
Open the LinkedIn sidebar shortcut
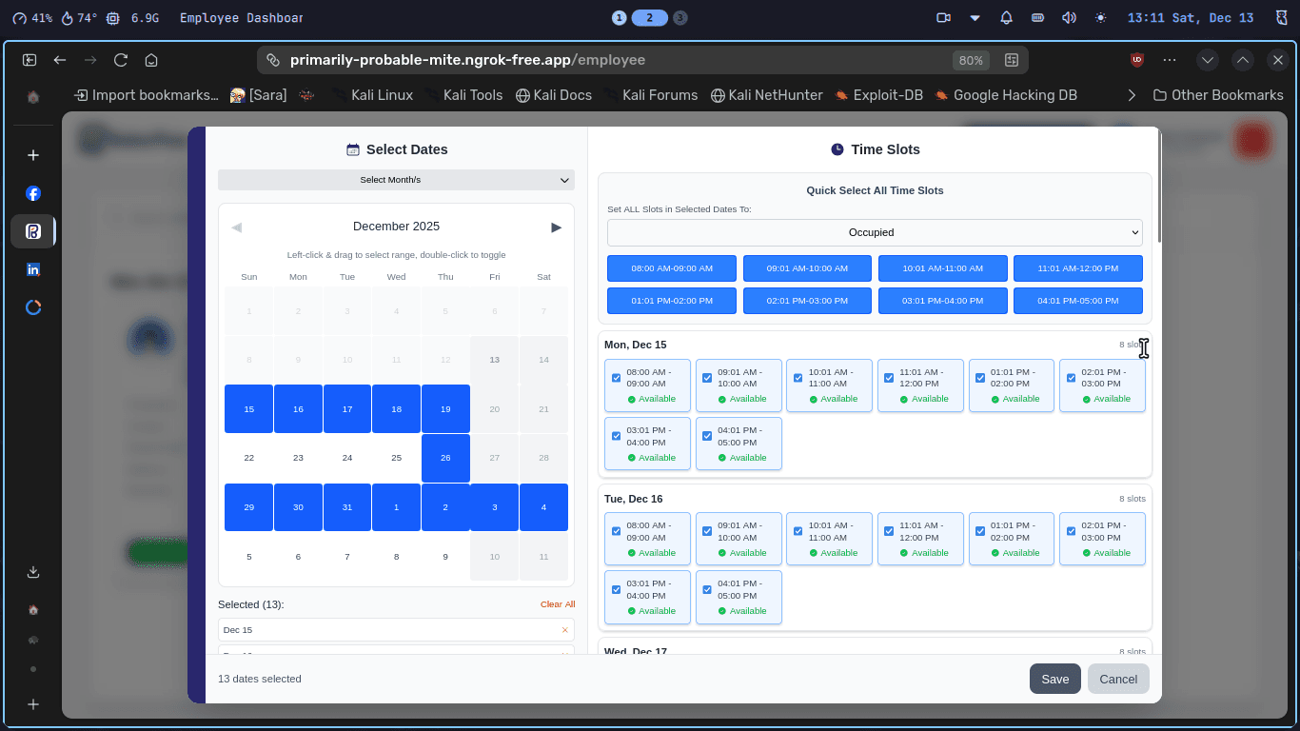click(33, 269)
